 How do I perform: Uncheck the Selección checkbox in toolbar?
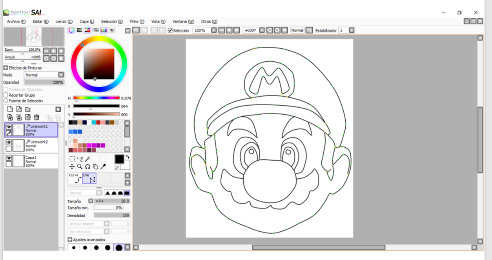point(170,30)
